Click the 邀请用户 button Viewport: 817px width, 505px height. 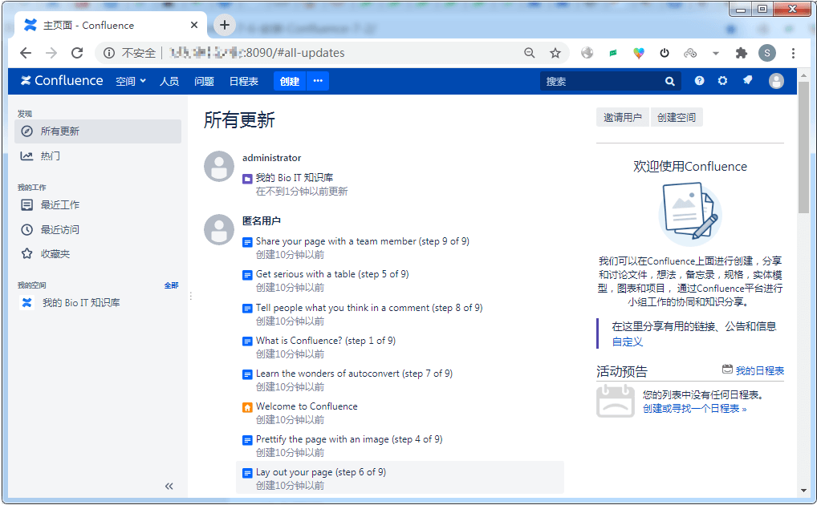click(x=623, y=117)
